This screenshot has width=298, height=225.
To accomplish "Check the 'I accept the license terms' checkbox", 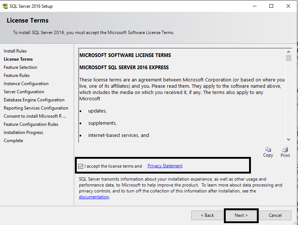I will click(x=81, y=166).
